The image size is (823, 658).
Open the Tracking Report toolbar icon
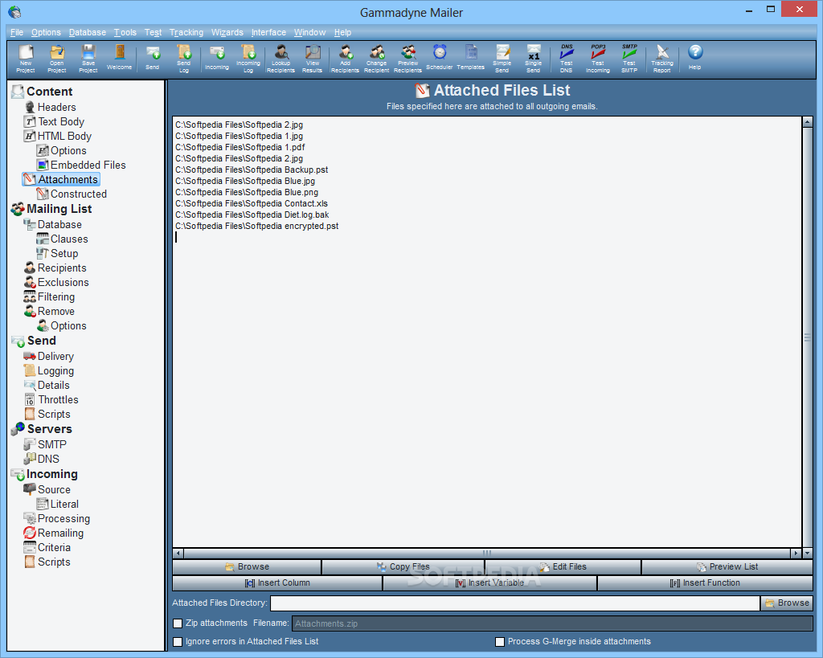click(x=662, y=58)
